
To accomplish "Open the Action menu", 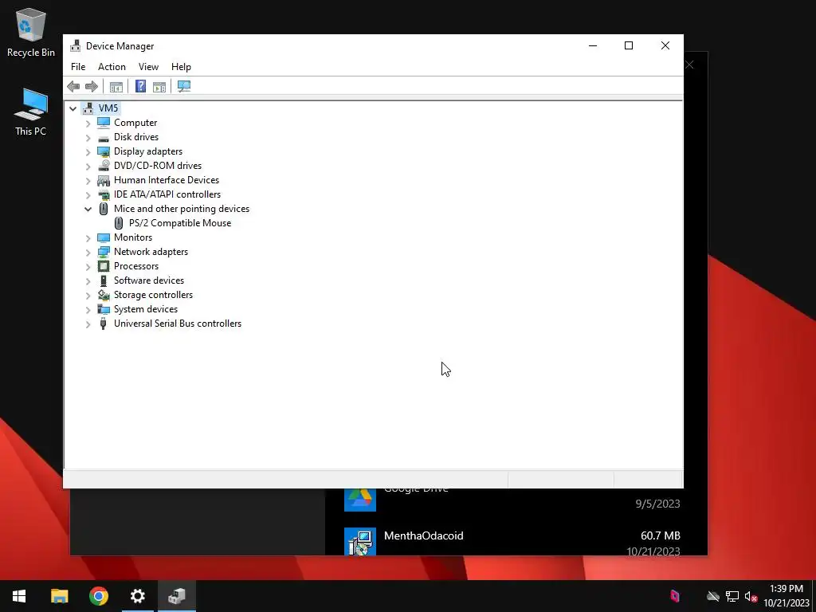I will coord(112,67).
